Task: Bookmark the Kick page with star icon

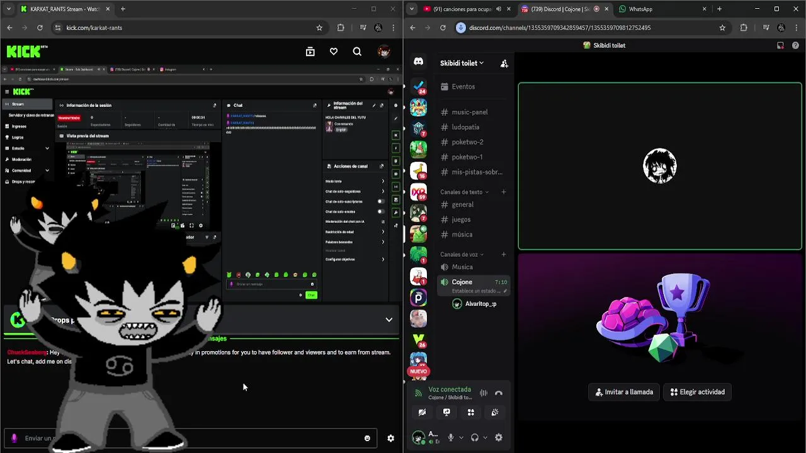Action: coord(319,28)
